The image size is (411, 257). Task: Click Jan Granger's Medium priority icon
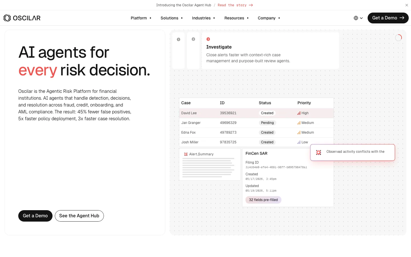pyautogui.click(x=299, y=123)
